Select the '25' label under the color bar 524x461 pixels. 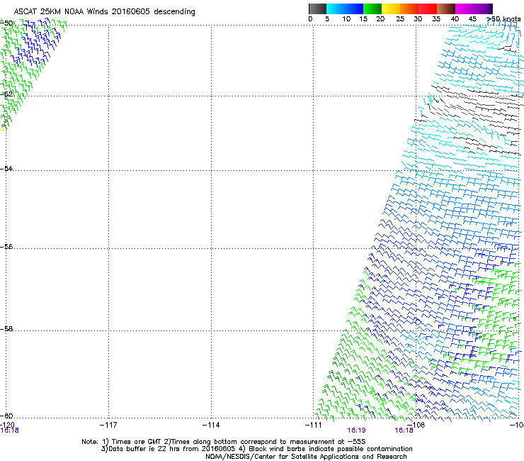coord(400,19)
